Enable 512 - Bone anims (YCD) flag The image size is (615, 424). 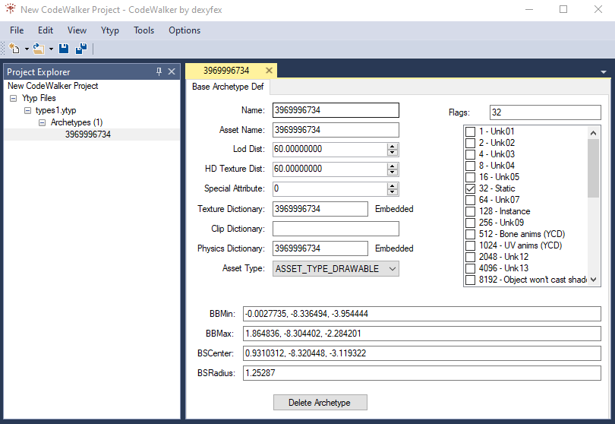470,234
